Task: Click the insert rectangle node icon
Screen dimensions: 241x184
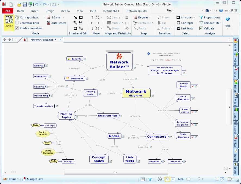Action: (x=81, y=17)
